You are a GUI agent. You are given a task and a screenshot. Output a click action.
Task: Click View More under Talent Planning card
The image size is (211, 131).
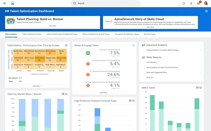click(53, 26)
